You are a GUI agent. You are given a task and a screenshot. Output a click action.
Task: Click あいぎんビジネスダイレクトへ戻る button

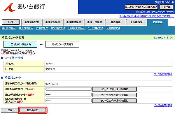click(141, 7)
